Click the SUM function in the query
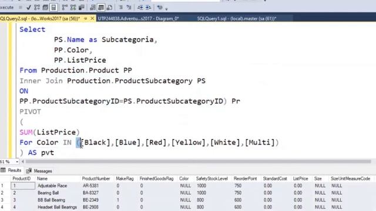The width and height of the screenshot is (376, 211). [x=26, y=132]
